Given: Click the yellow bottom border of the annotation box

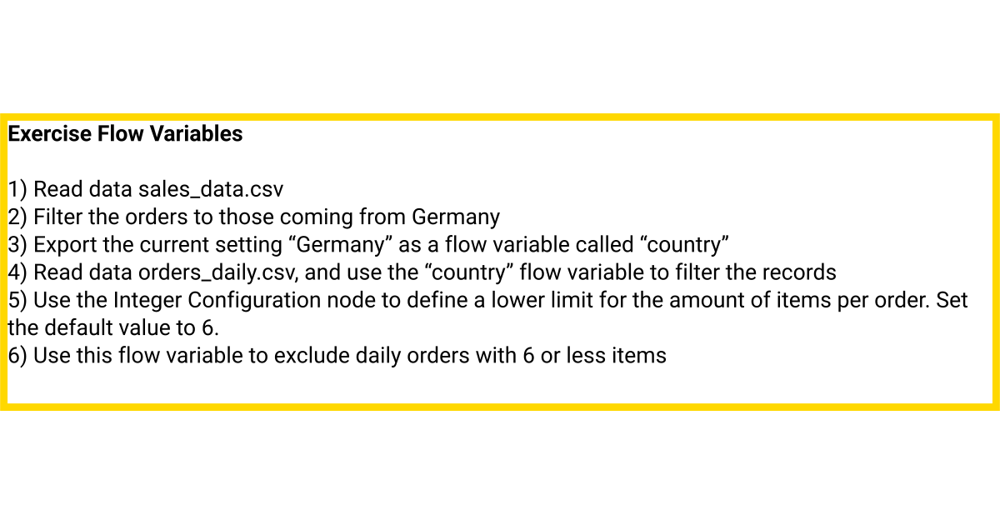Looking at the screenshot, I should (500, 407).
